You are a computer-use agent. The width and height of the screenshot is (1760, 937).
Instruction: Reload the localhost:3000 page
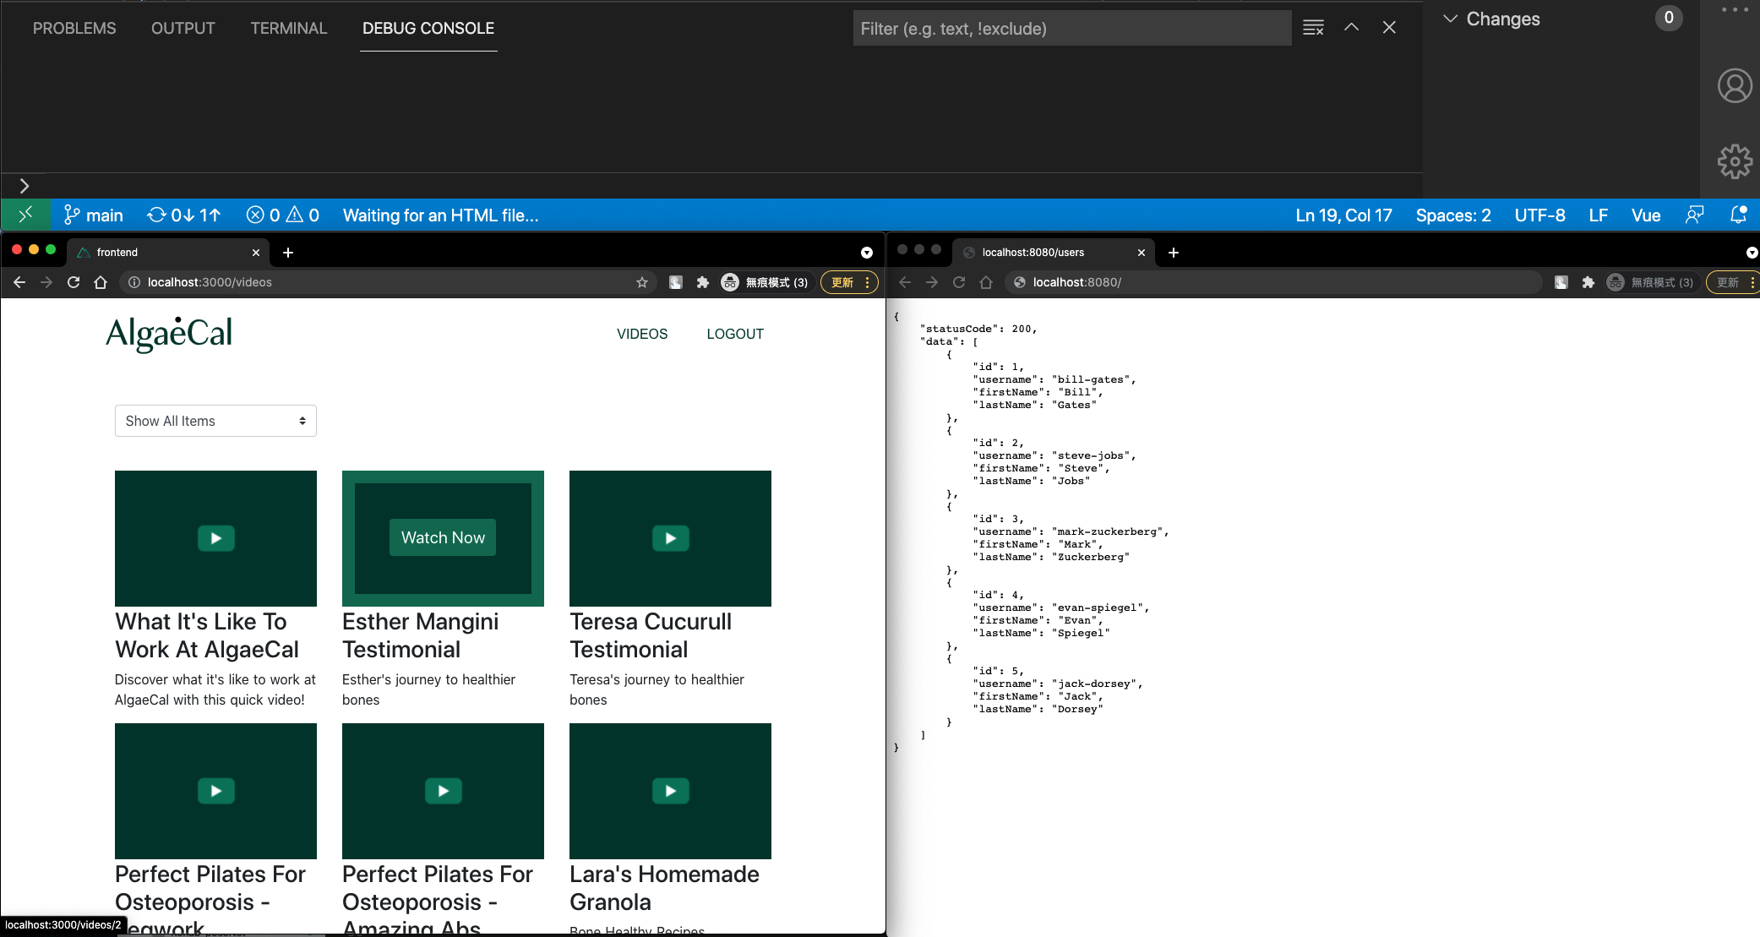click(x=74, y=282)
